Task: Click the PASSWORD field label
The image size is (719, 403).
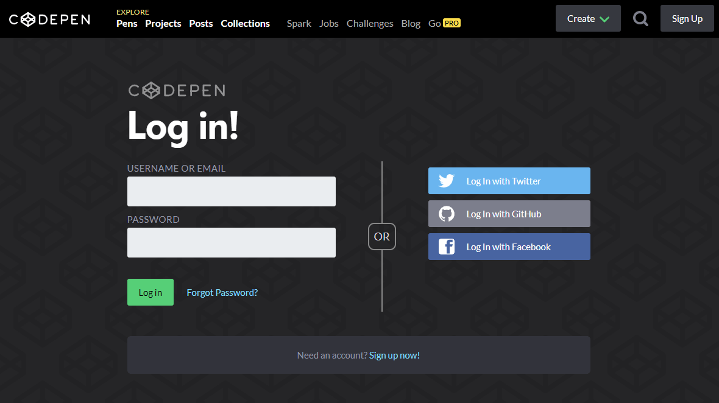Action: coord(153,219)
